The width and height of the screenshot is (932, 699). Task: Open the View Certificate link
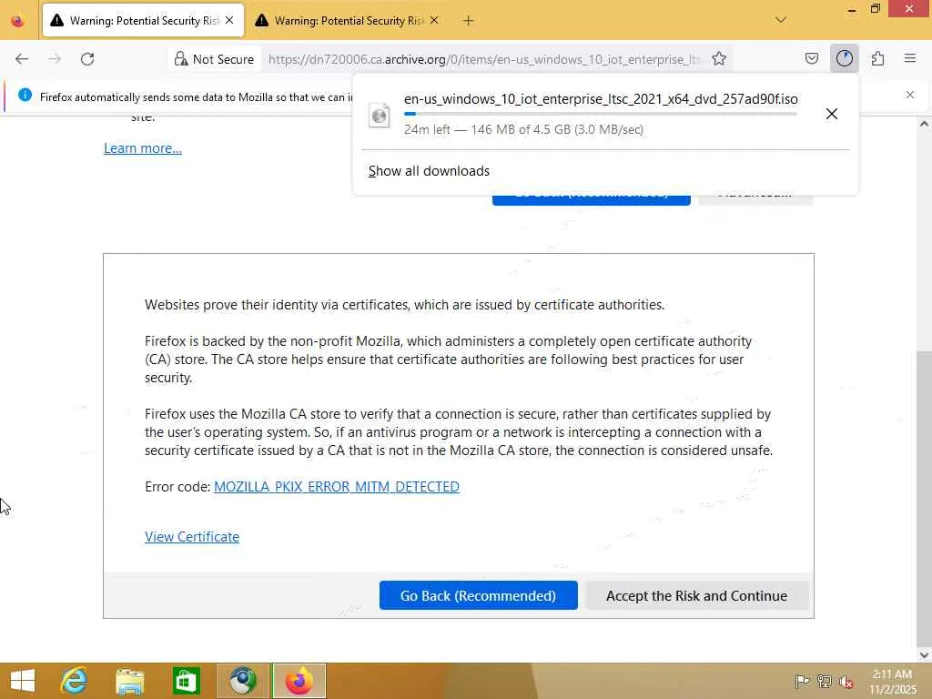pos(192,537)
